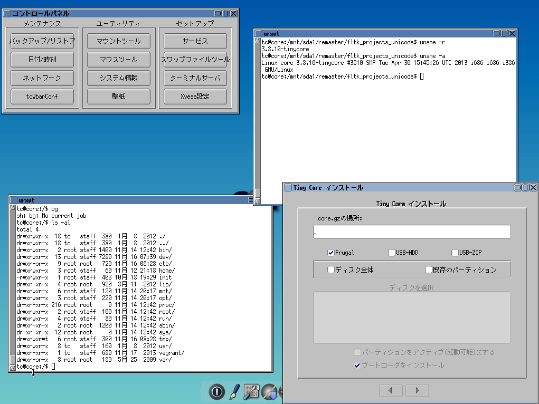The width and height of the screenshot is (539, 404).
Task: Check the USB-HDD option
Action: click(x=392, y=253)
